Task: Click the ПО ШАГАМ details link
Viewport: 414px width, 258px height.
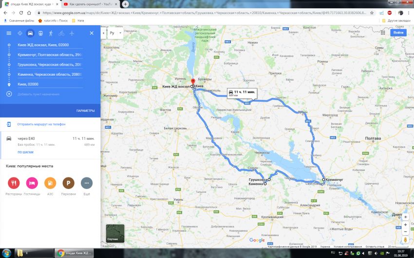Action: coord(25,152)
